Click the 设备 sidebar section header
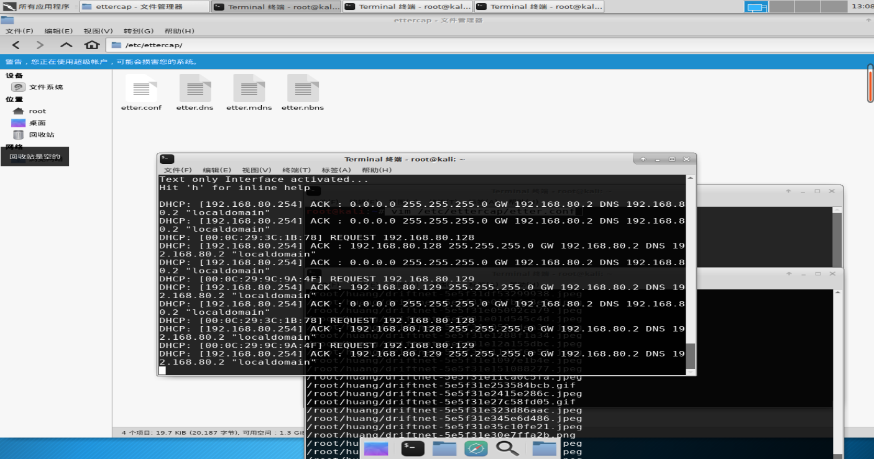 [14, 75]
